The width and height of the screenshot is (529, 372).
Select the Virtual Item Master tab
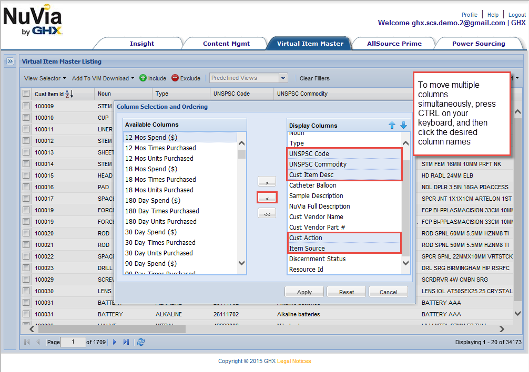[310, 44]
